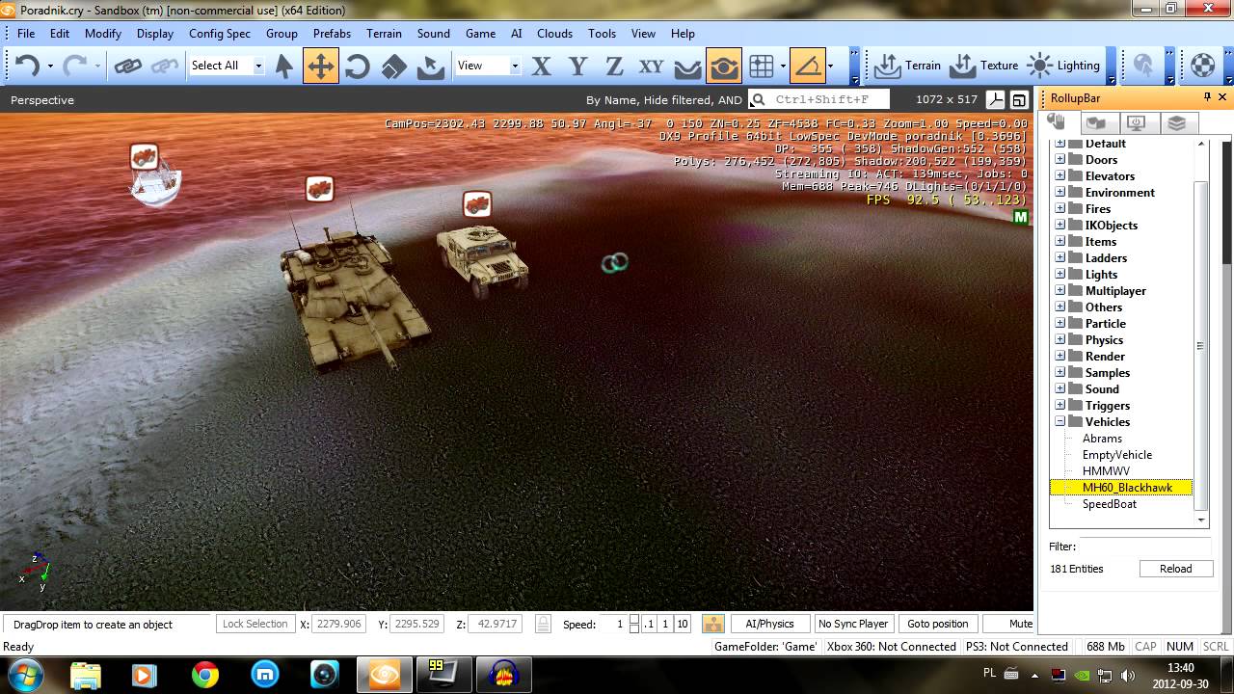Select the SpeedBoat entity

(1109, 503)
